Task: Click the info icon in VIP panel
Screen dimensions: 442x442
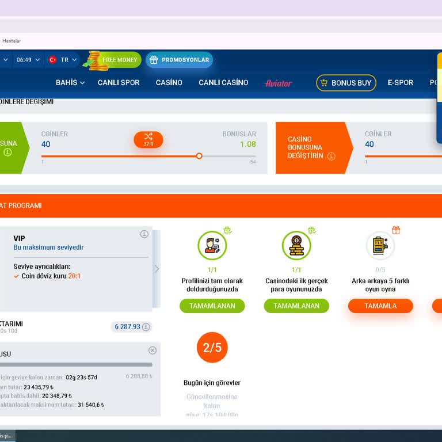Action: (x=144, y=234)
